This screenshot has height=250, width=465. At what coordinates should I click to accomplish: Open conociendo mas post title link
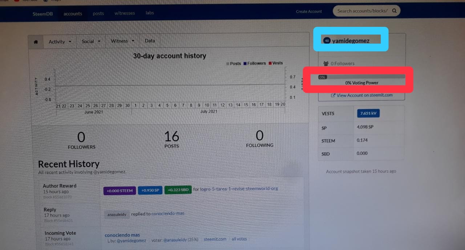[x=122, y=235]
